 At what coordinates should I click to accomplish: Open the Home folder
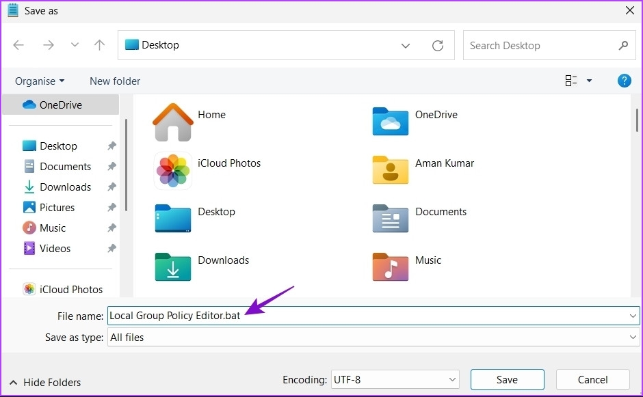pyautogui.click(x=212, y=115)
